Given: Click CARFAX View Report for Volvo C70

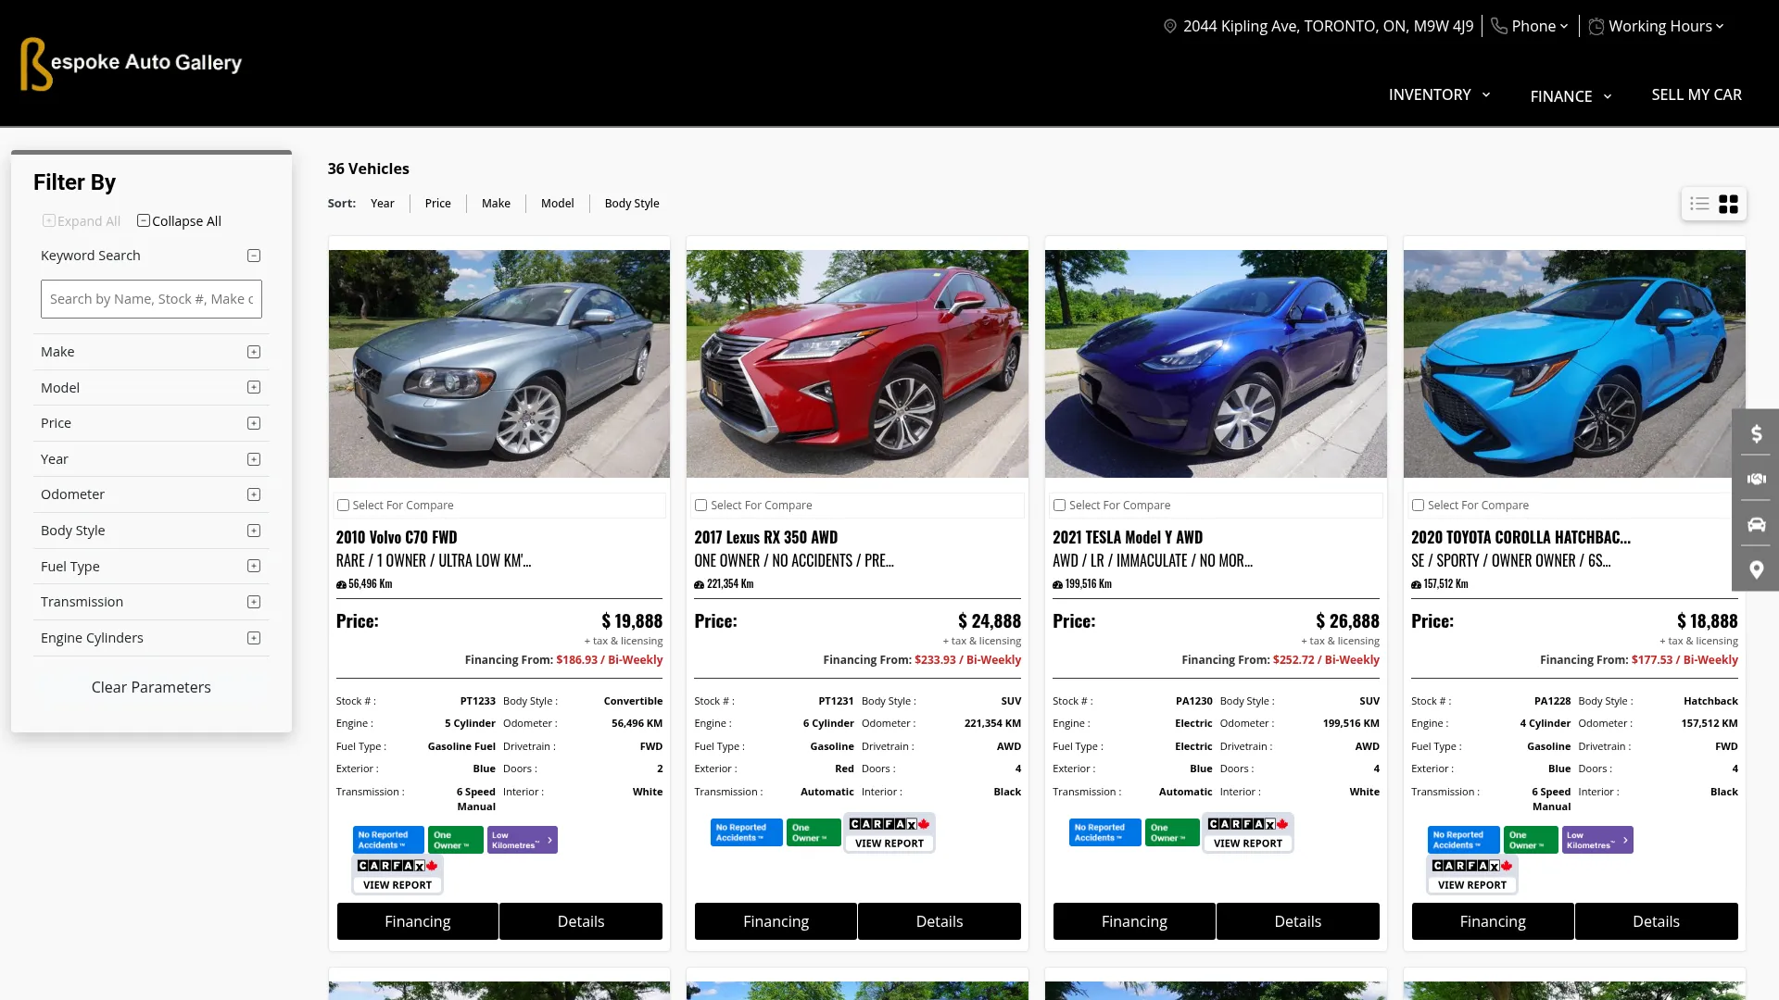Looking at the screenshot, I should coord(397,875).
